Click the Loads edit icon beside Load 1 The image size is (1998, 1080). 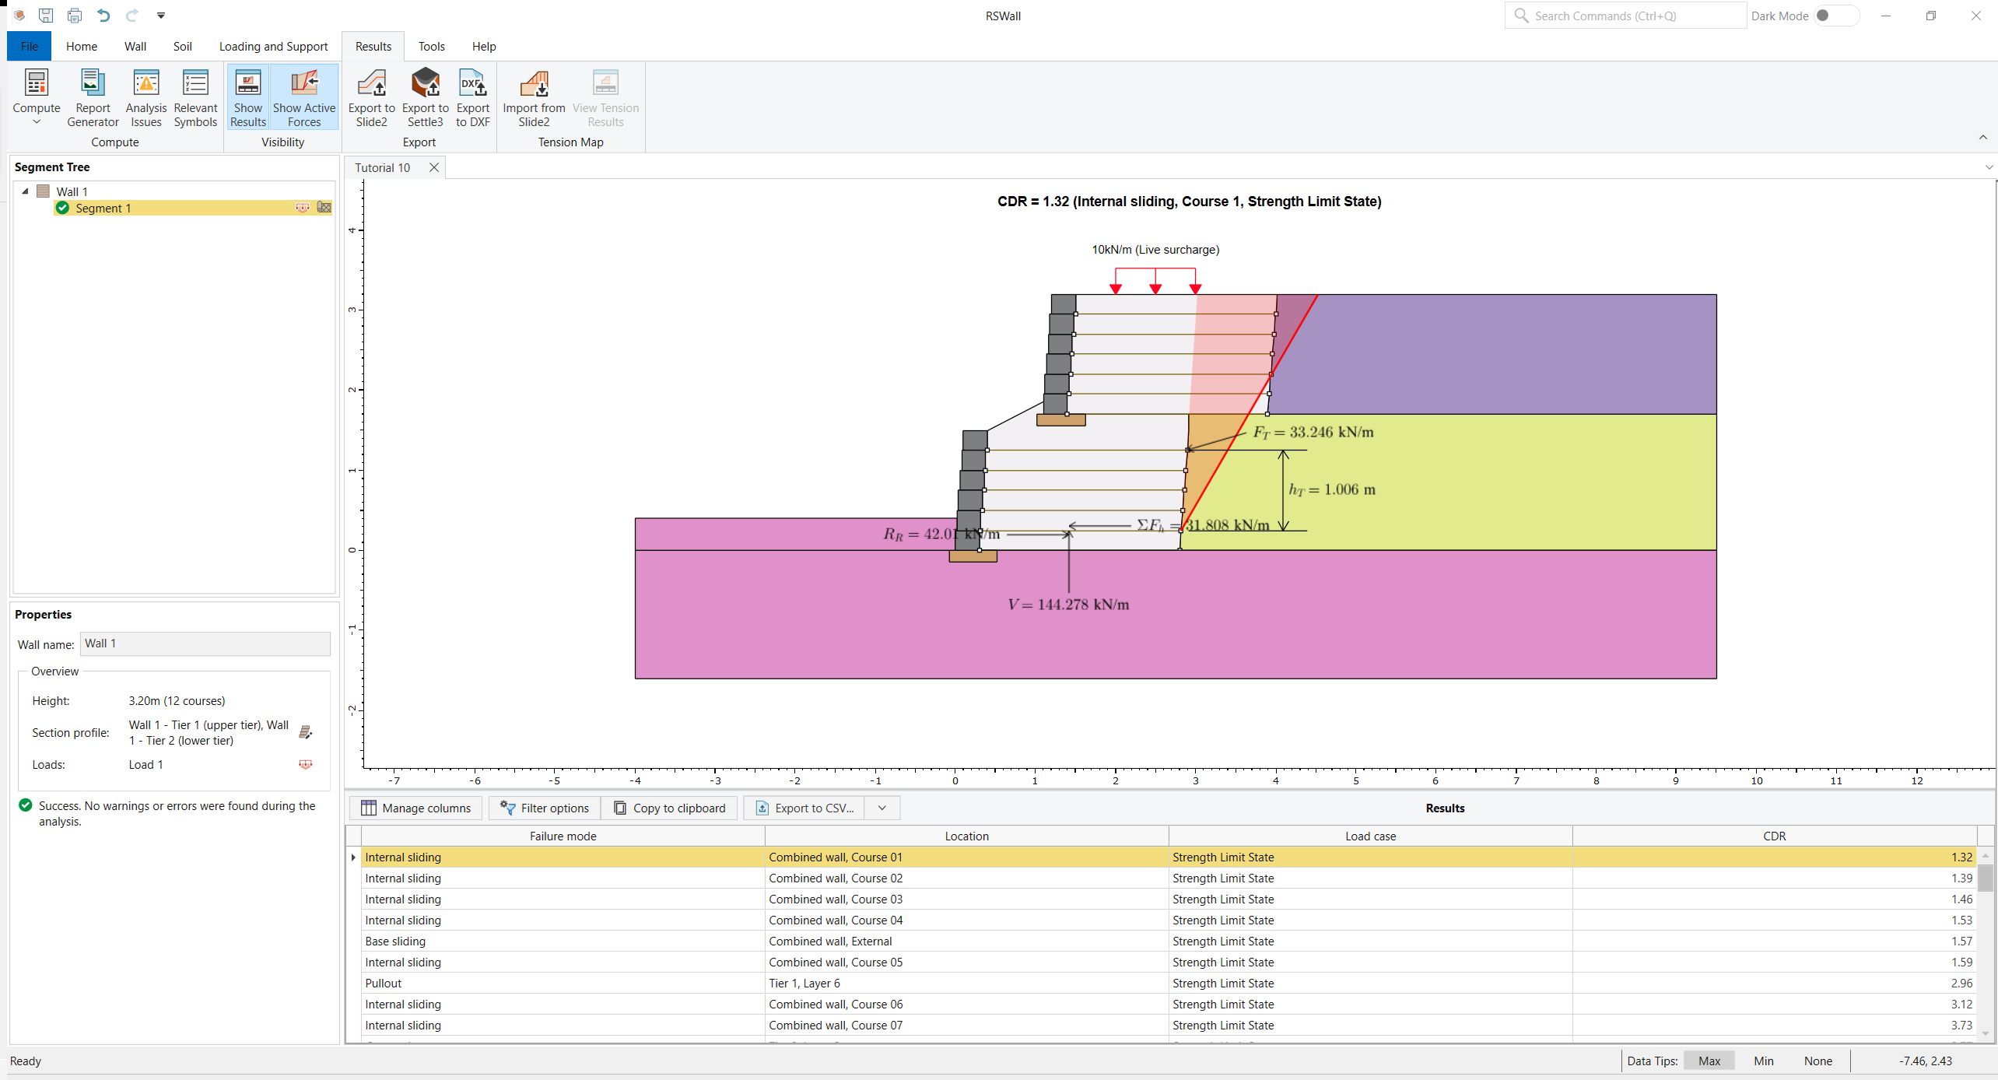(x=306, y=765)
